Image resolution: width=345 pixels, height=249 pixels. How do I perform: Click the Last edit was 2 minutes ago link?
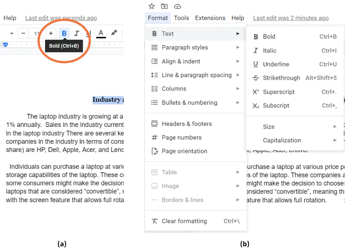point(291,18)
